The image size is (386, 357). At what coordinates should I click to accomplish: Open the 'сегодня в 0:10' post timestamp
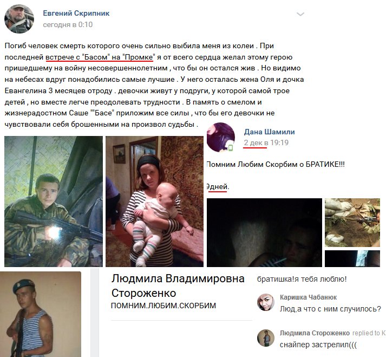click(68, 24)
